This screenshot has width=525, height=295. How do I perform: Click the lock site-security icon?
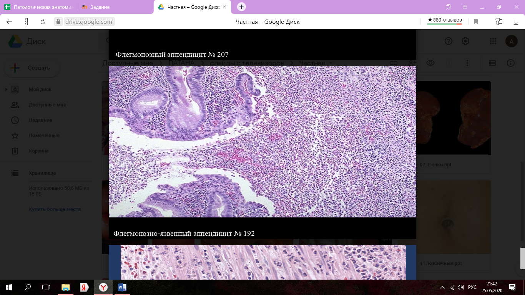pos(58,22)
